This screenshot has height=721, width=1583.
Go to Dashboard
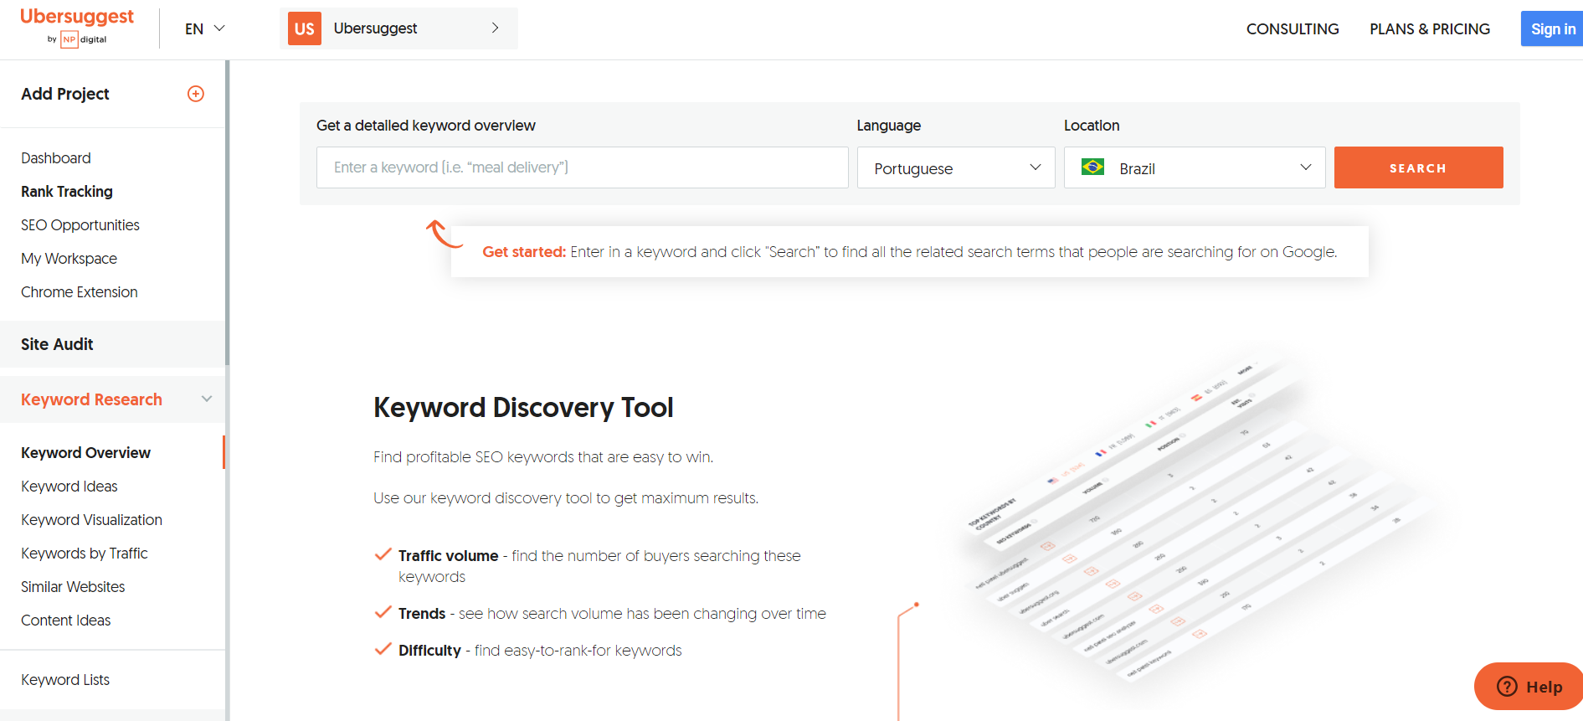click(56, 158)
